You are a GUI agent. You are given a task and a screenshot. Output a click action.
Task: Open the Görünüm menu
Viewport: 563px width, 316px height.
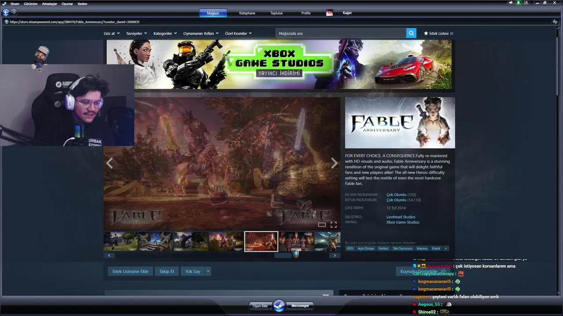30,4
